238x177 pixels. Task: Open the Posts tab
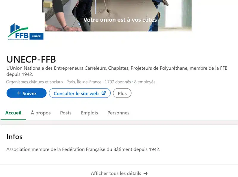tap(66, 113)
